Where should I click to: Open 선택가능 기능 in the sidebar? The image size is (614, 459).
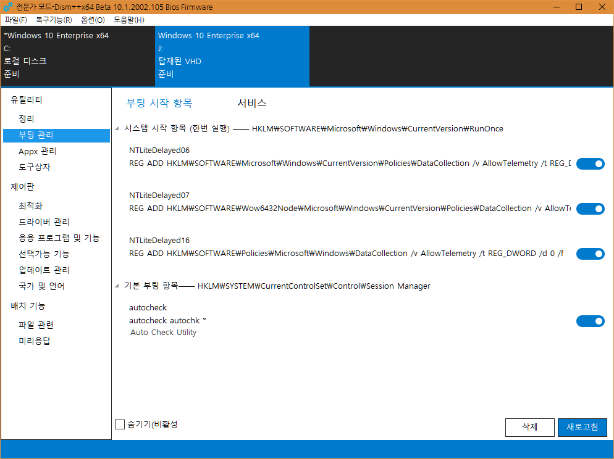(x=56, y=254)
